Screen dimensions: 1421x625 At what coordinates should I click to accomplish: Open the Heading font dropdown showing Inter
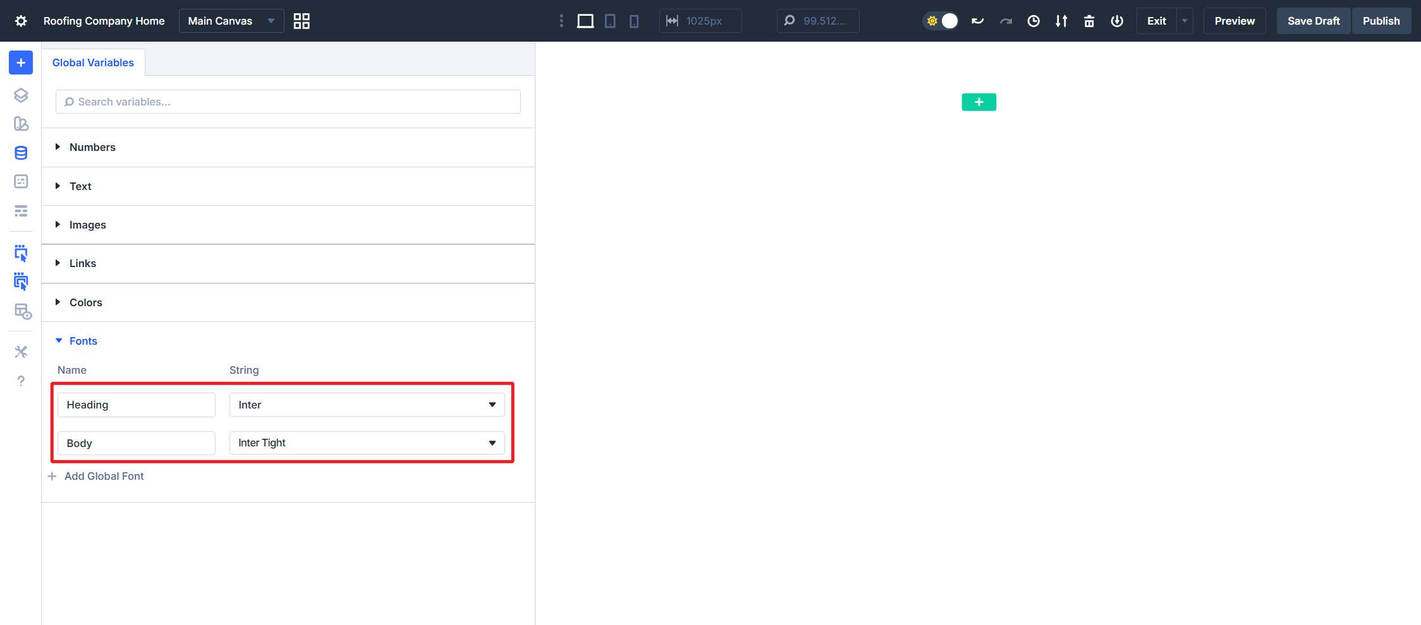366,405
